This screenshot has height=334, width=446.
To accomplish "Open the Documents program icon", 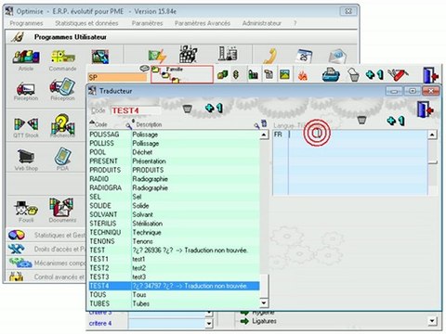I will pyautogui.click(x=62, y=207).
